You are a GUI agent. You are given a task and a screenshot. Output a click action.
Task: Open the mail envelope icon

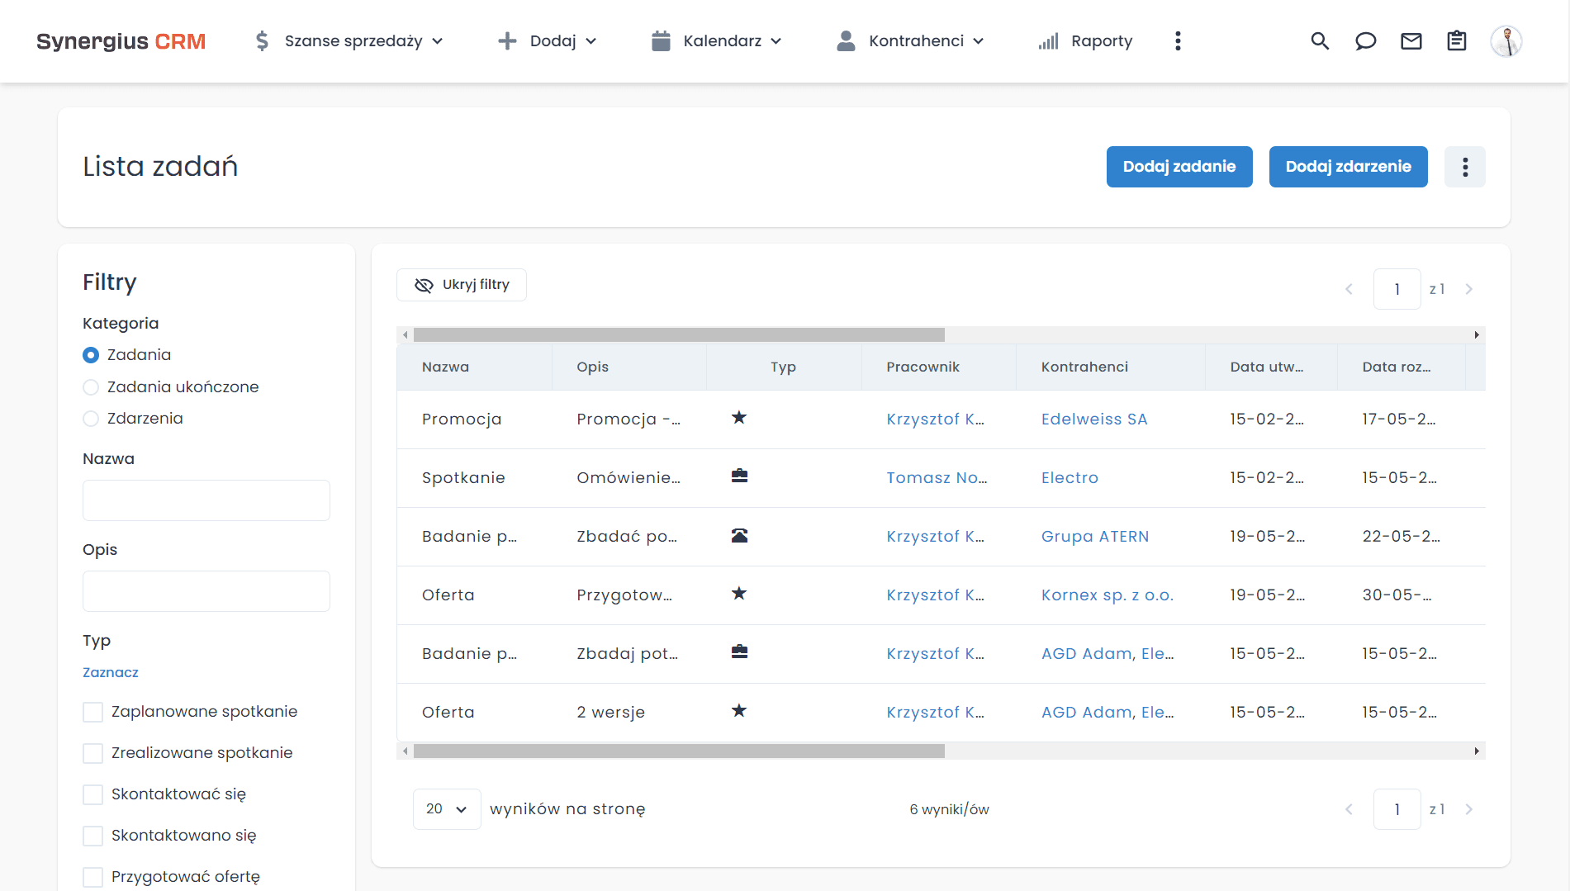coord(1411,41)
